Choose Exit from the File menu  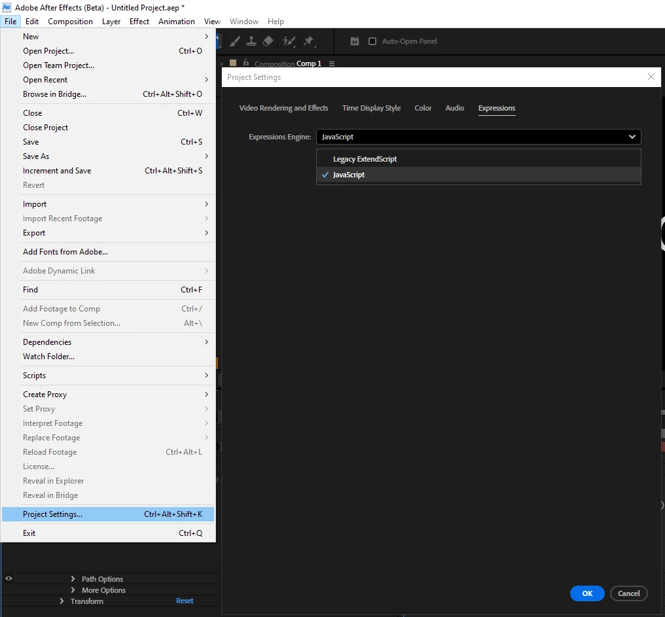pyautogui.click(x=108, y=533)
